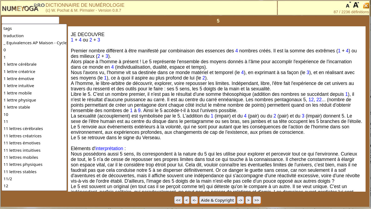Select '11 lettres intuitives' in the list
The width and height of the screenshot is (371, 209).
(x=34, y=150)
